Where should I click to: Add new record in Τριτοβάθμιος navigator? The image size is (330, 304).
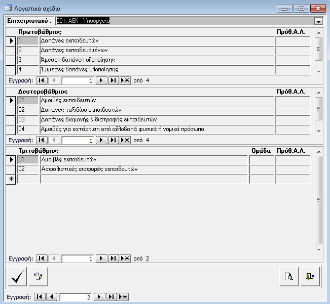[x=125, y=258]
